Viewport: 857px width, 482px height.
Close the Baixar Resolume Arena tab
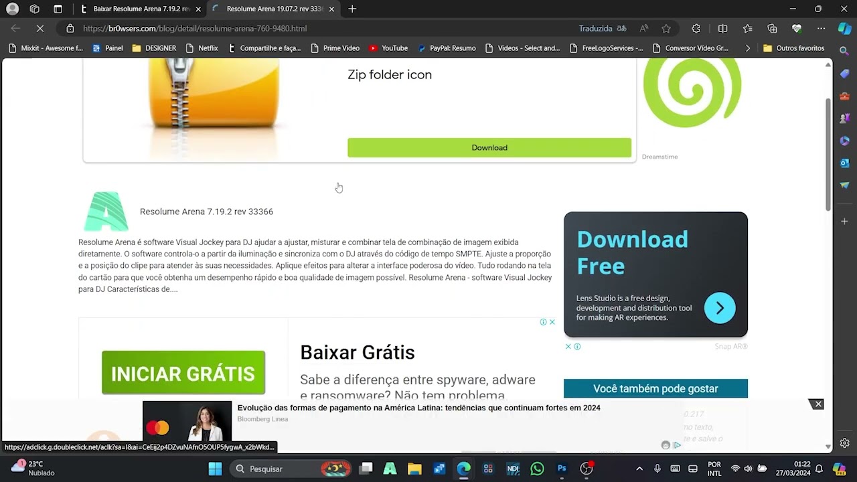pos(198,9)
